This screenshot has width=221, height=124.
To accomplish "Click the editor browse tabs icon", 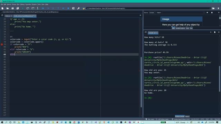I will pyautogui.click(x=2, y=15).
